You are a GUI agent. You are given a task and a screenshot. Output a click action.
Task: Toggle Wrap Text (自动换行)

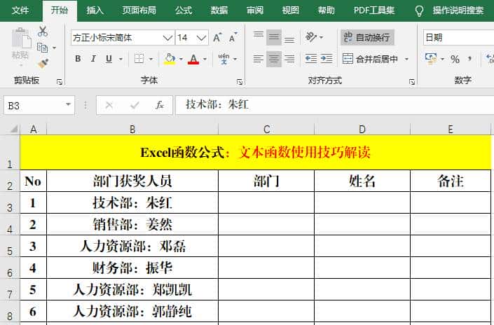367,38
